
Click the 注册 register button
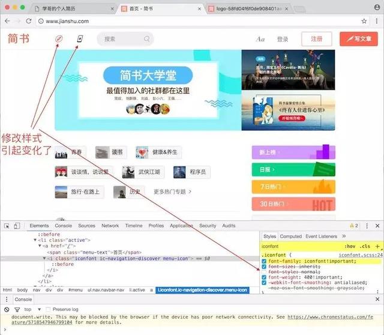[317, 39]
